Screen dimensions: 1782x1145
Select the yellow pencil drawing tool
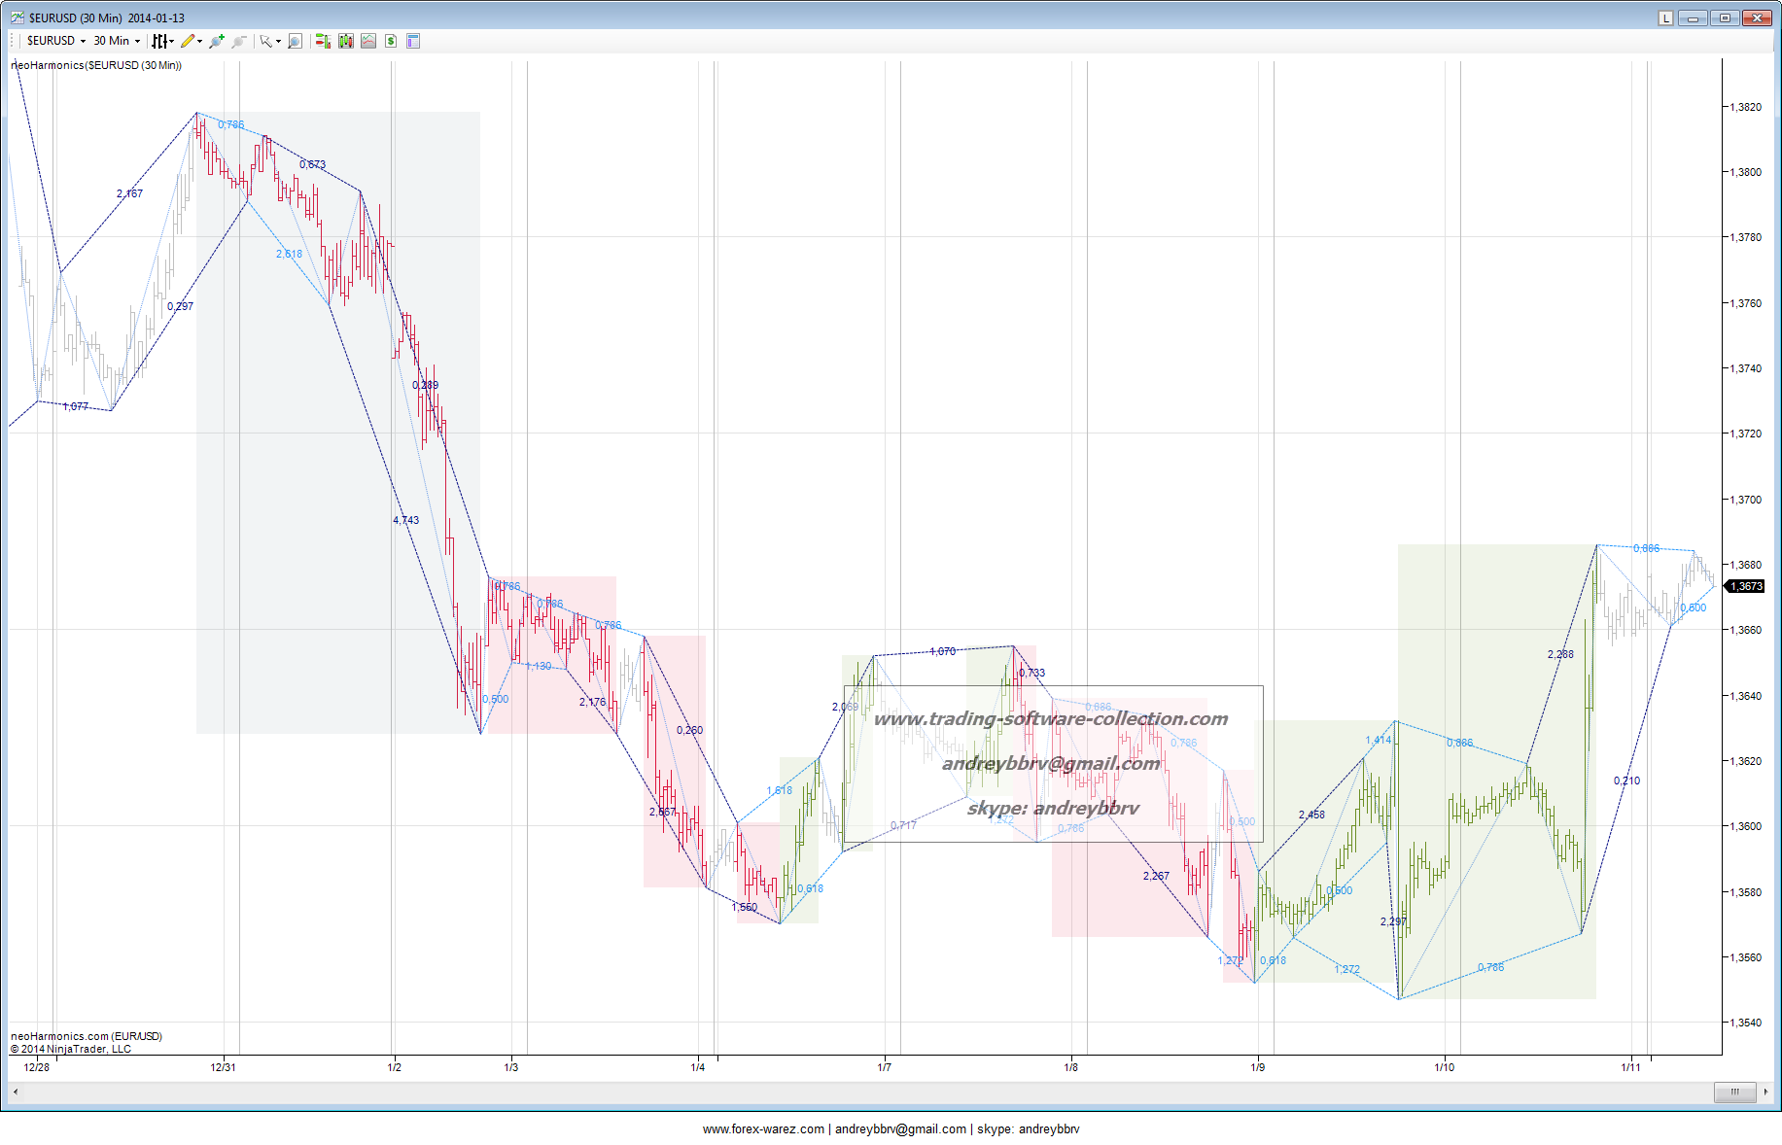click(188, 41)
